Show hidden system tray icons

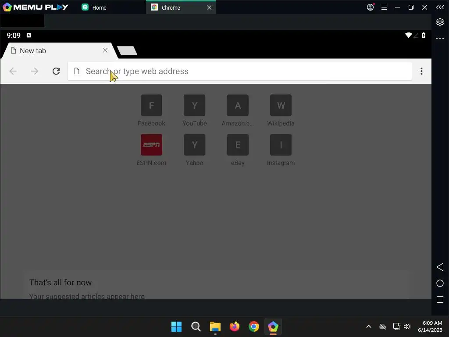(x=369, y=326)
